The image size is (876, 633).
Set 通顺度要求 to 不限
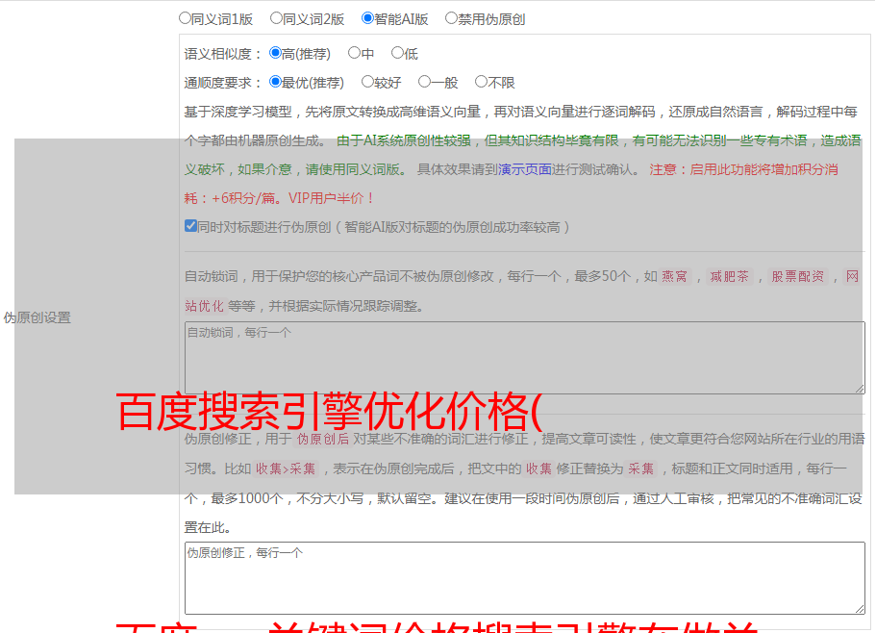tap(481, 82)
